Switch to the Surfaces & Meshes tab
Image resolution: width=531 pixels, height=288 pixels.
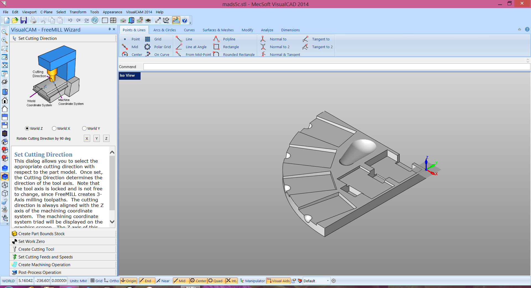(218, 30)
